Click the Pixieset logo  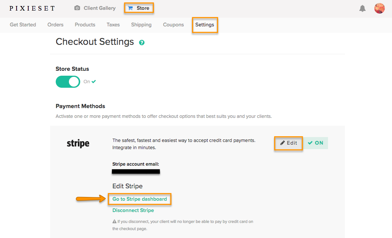32,8
